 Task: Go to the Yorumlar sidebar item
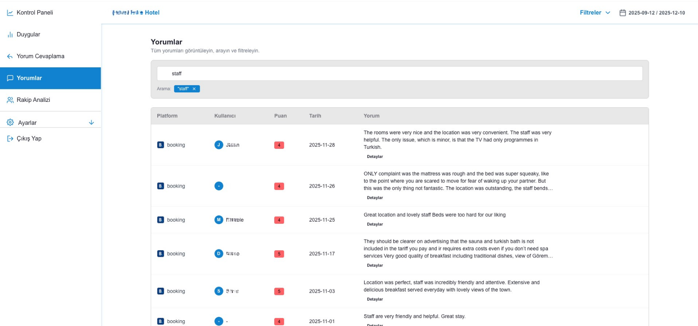[x=29, y=78]
